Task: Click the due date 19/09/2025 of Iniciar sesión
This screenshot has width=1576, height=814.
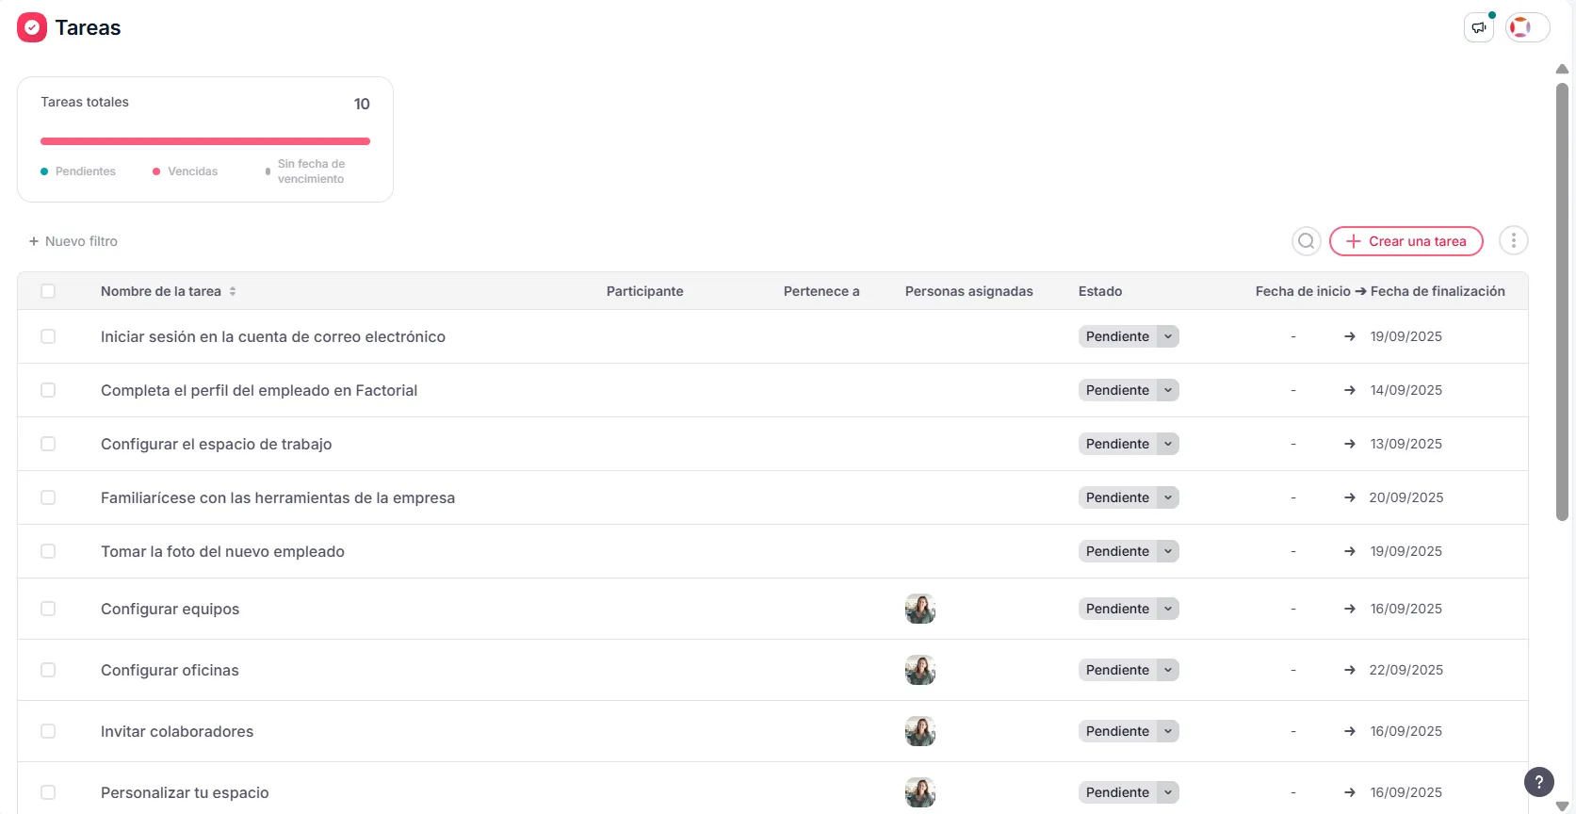Action: [1405, 336]
